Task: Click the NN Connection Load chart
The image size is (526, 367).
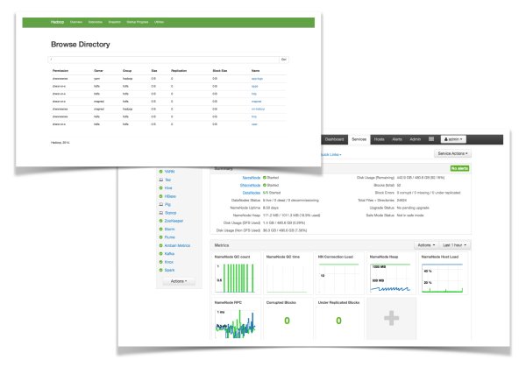Action: point(339,273)
